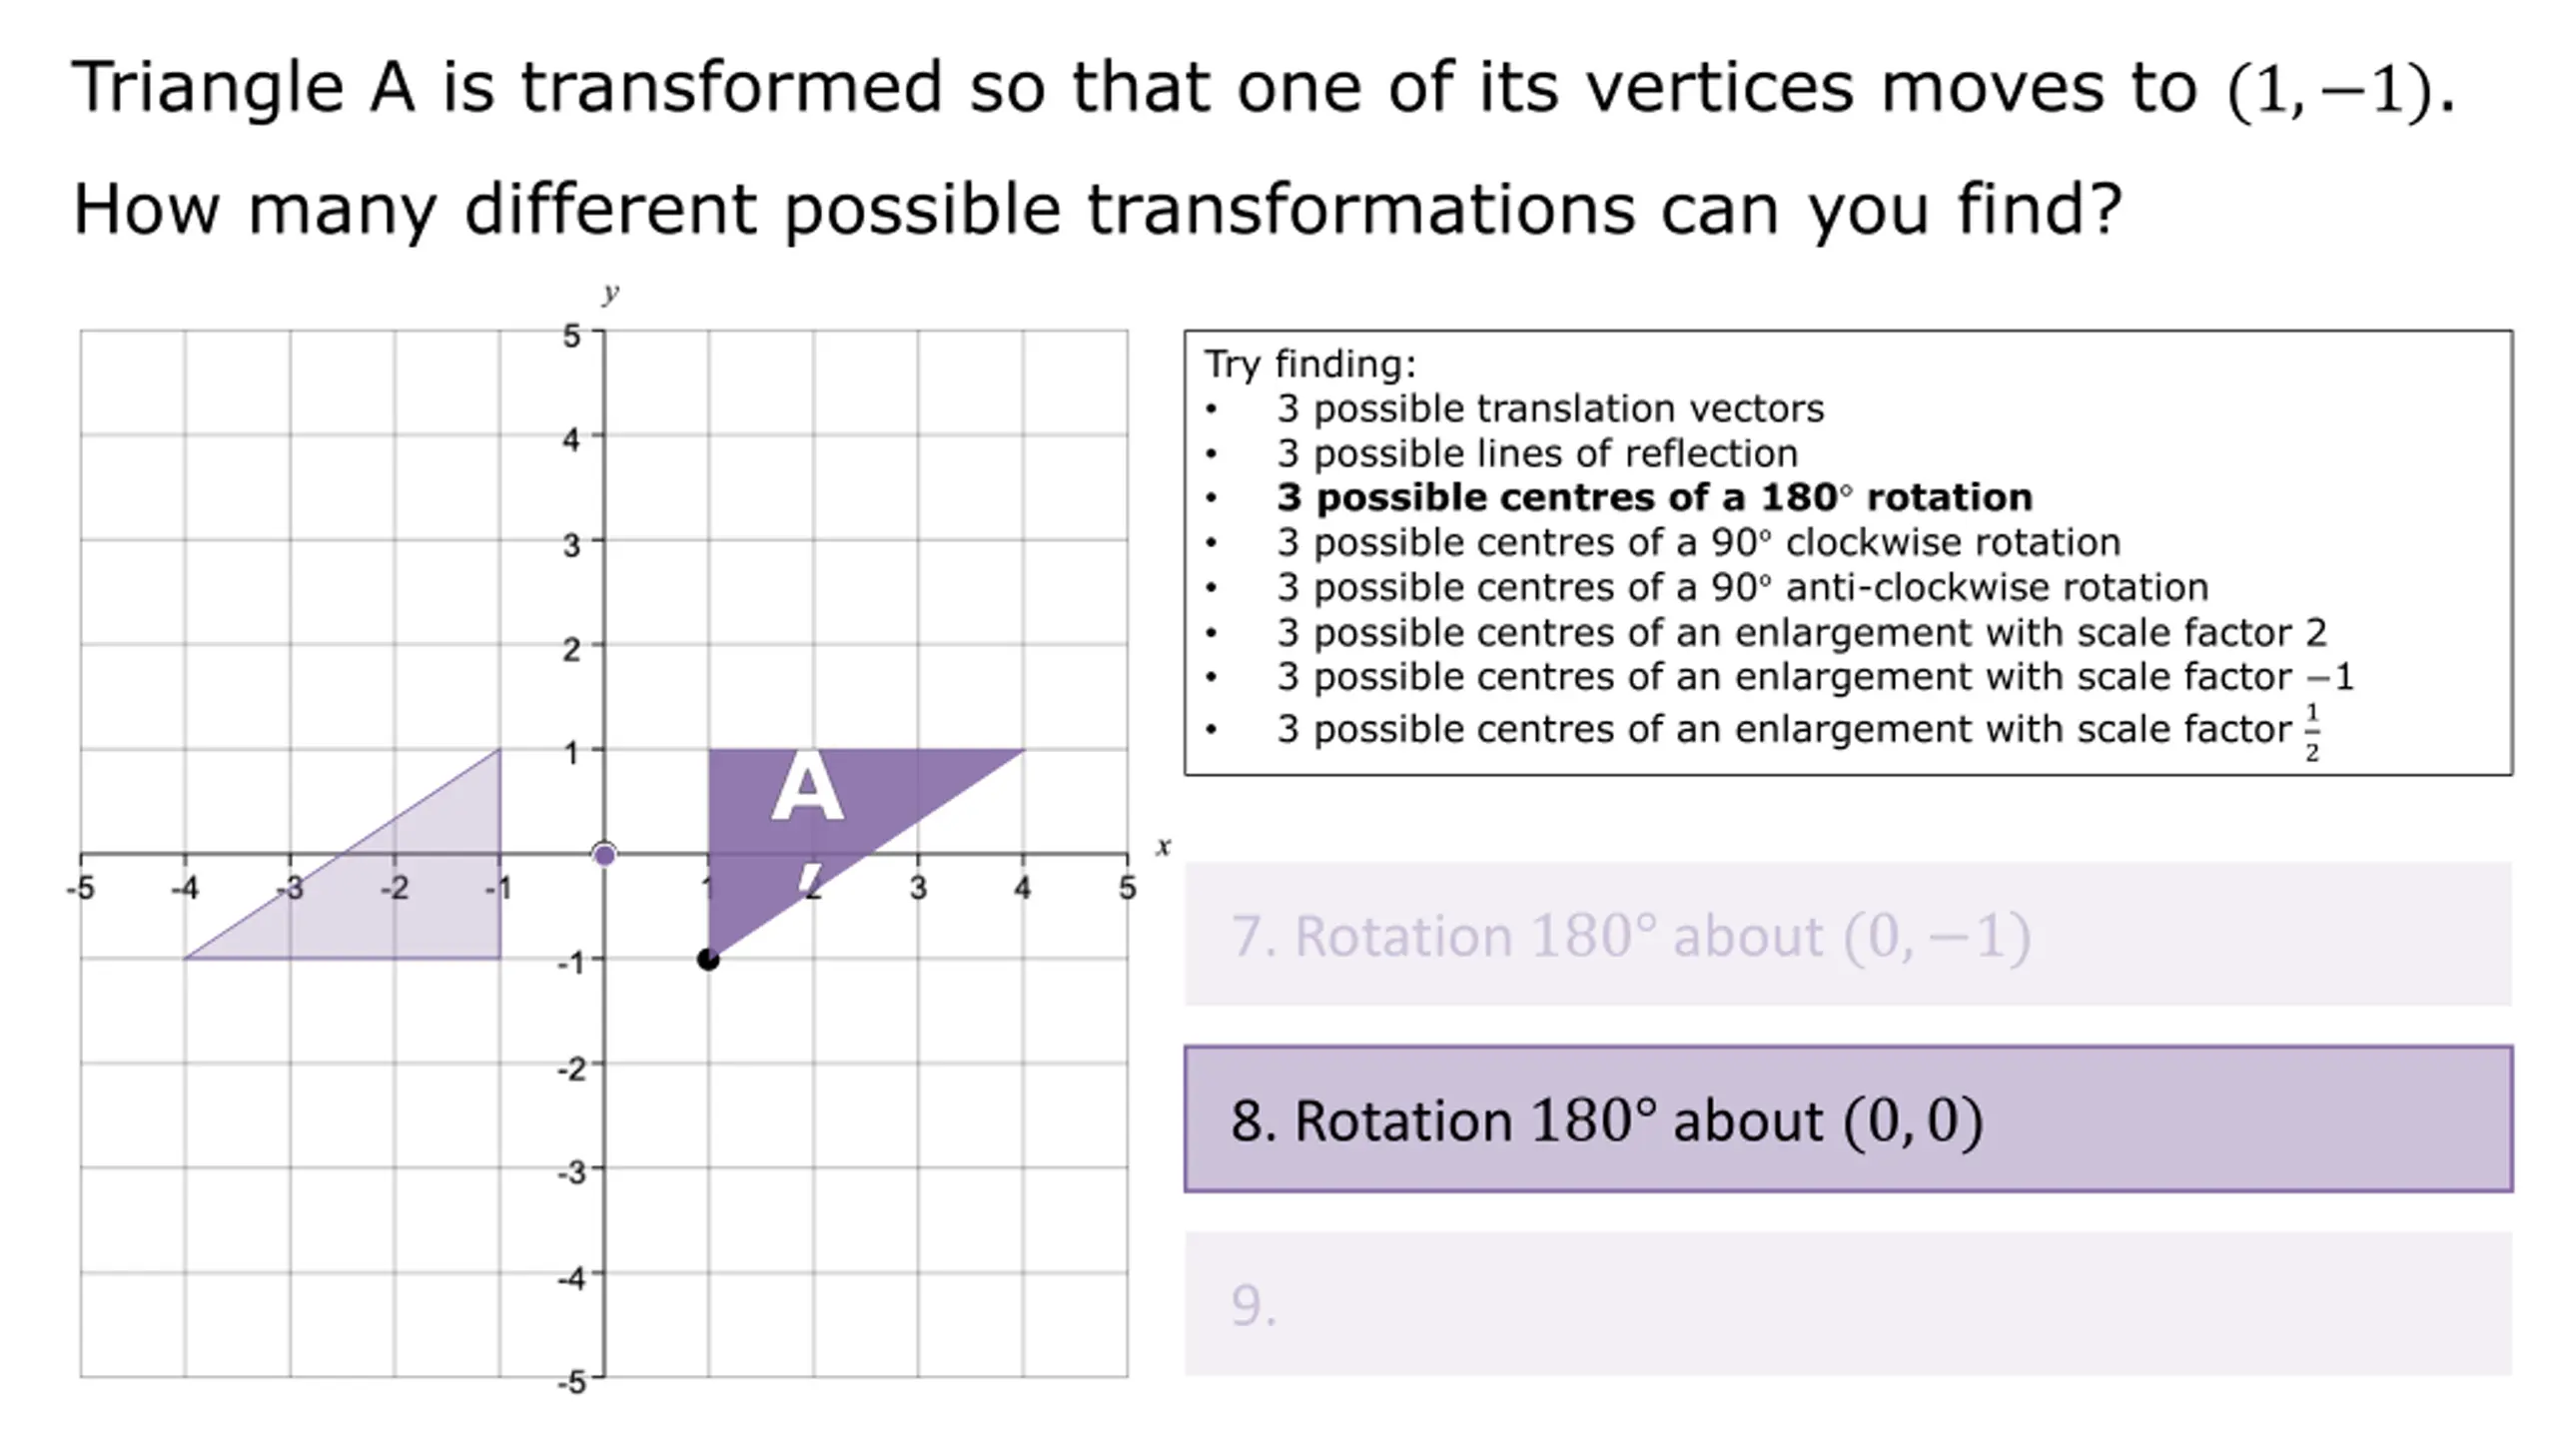Viewport: 2557px width, 1438px height.
Task: Select the 90° anti-clockwise rotation hint
Action: [x=1742, y=587]
